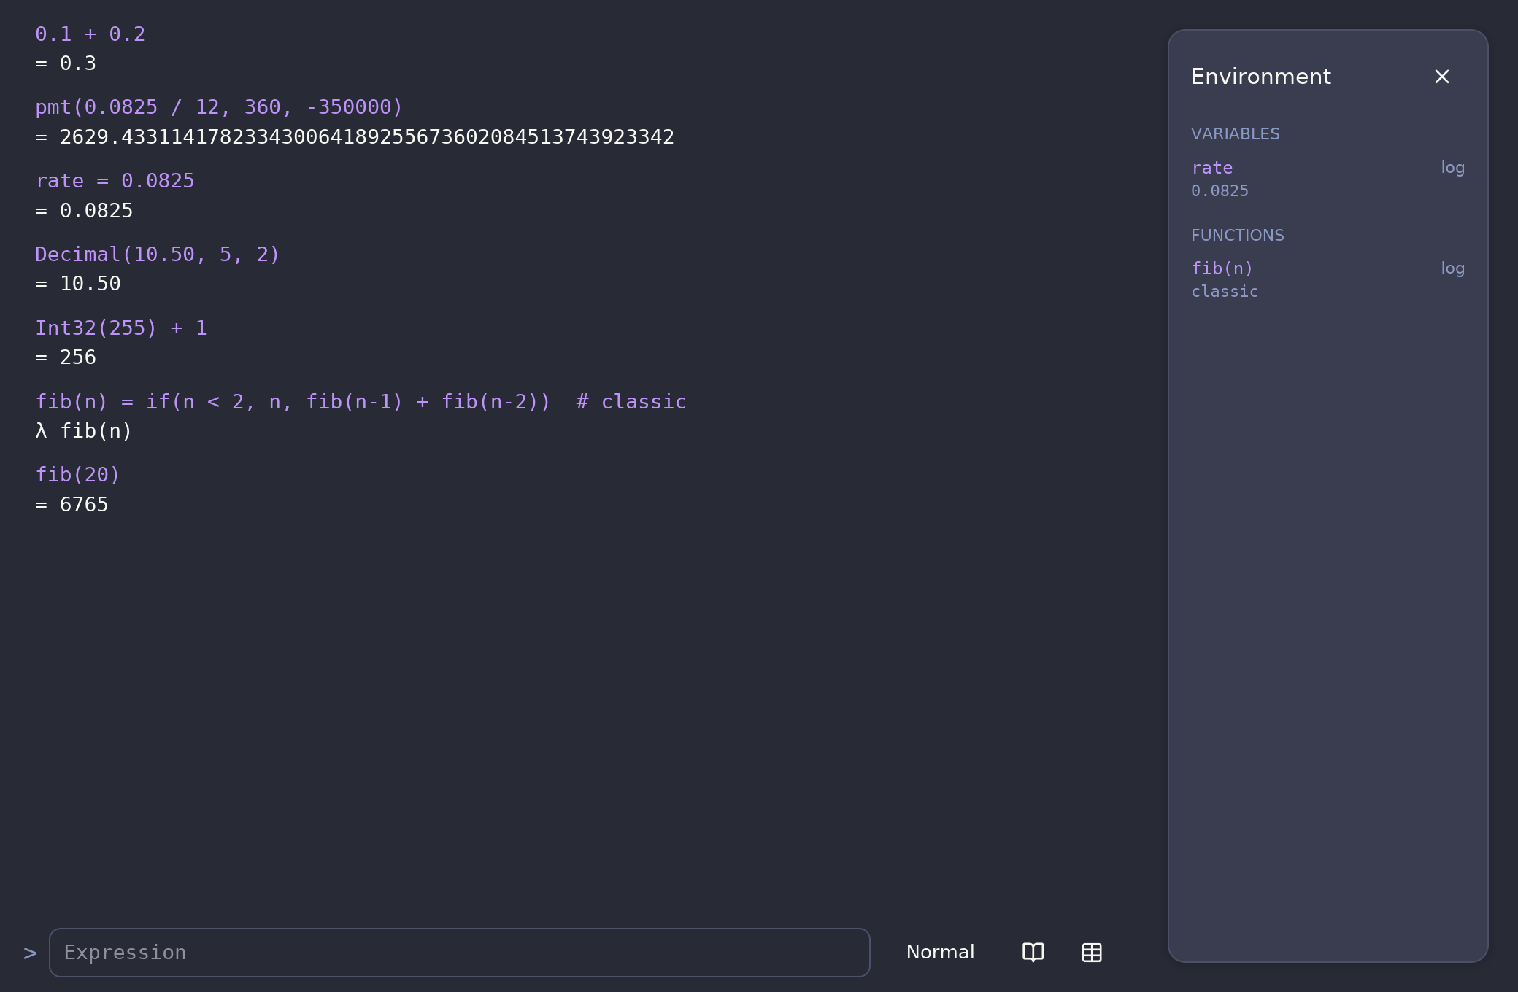Viewport: 1518px width, 992px height.
Task: Click rate value 0.0825 in Environment
Action: (x=1220, y=191)
